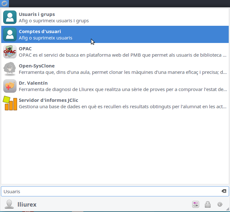The height and width of the screenshot is (212, 230).
Task: Click the lliurex username label
Action: [x=28, y=204]
